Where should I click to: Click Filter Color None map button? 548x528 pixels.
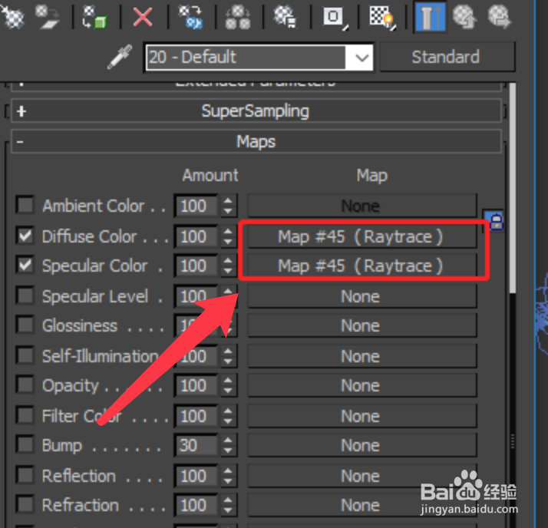click(x=362, y=416)
